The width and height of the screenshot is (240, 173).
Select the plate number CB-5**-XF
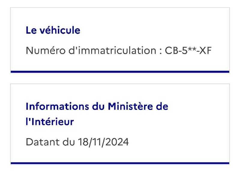pyautogui.click(x=188, y=50)
